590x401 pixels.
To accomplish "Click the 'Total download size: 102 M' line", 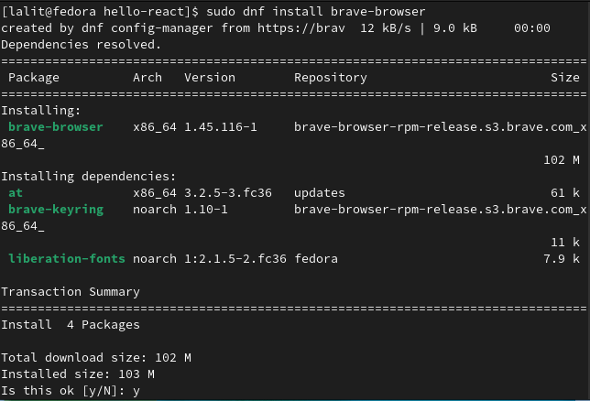I will point(96,358).
